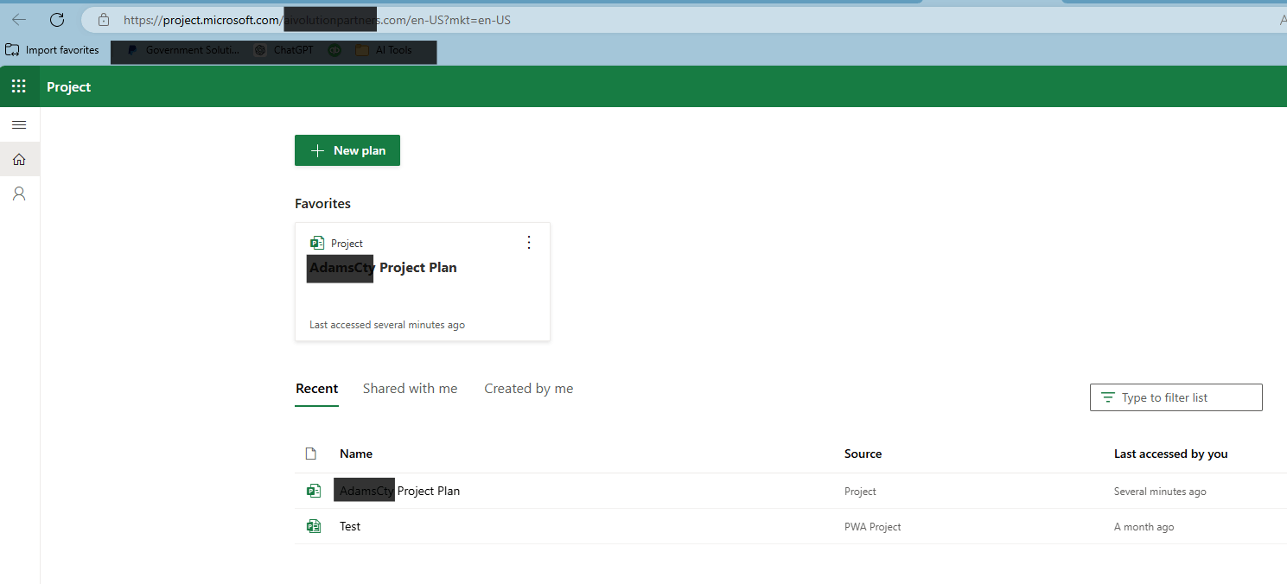This screenshot has height=584, width=1287.
Task: Click the Type to filter list field
Action: click(x=1176, y=397)
